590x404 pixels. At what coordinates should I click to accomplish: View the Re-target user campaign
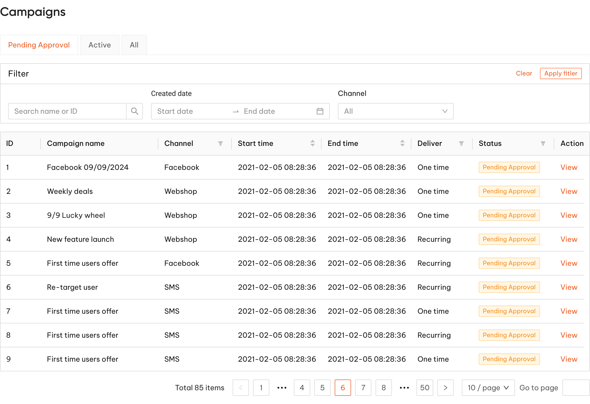pos(569,287)
